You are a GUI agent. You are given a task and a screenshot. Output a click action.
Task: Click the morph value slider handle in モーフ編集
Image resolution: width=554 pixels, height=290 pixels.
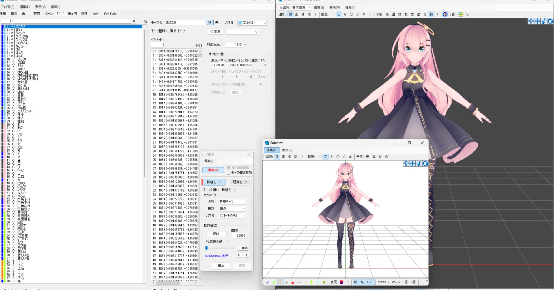(207, 248)
